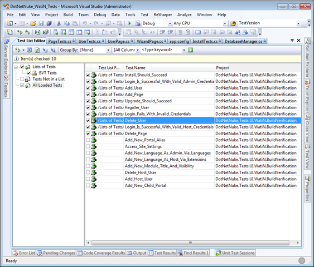
Task: Uncheck the Add_User test checkbox
Action: click(88, 88)
